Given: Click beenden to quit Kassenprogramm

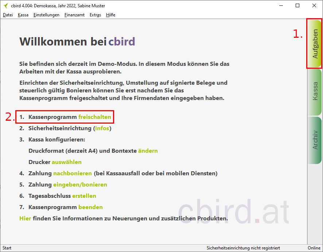Looking at the screenshot, I should point(90,207).
